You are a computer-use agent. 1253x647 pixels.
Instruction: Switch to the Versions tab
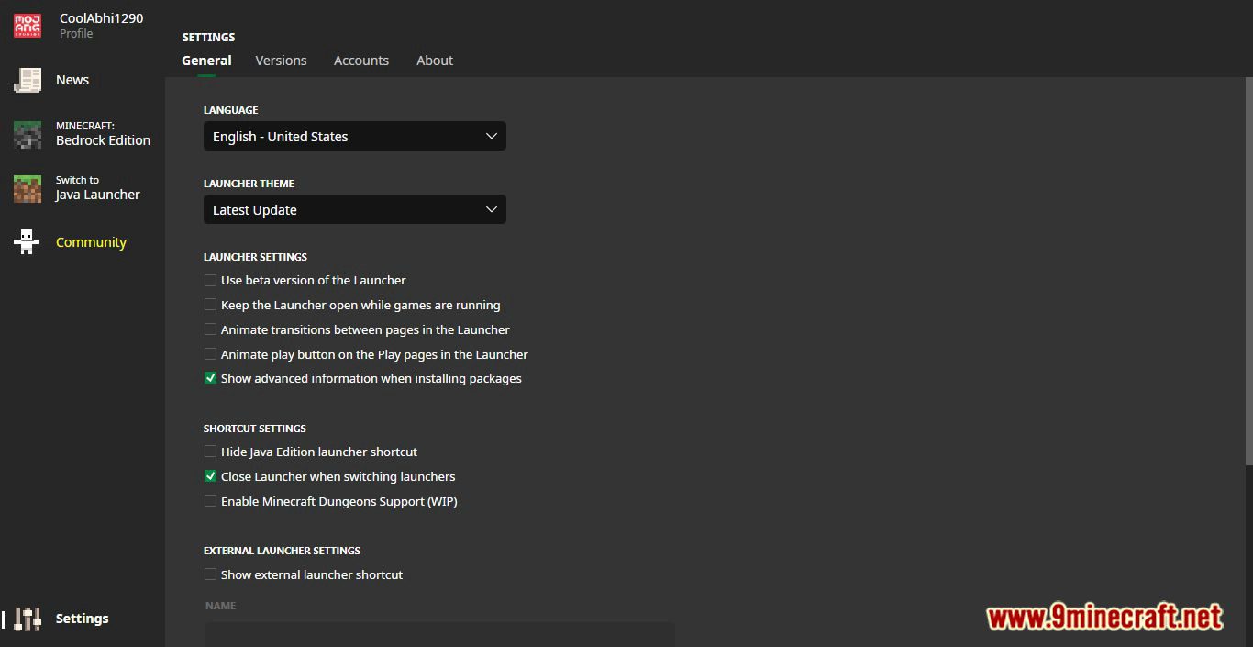coord(281,60)
